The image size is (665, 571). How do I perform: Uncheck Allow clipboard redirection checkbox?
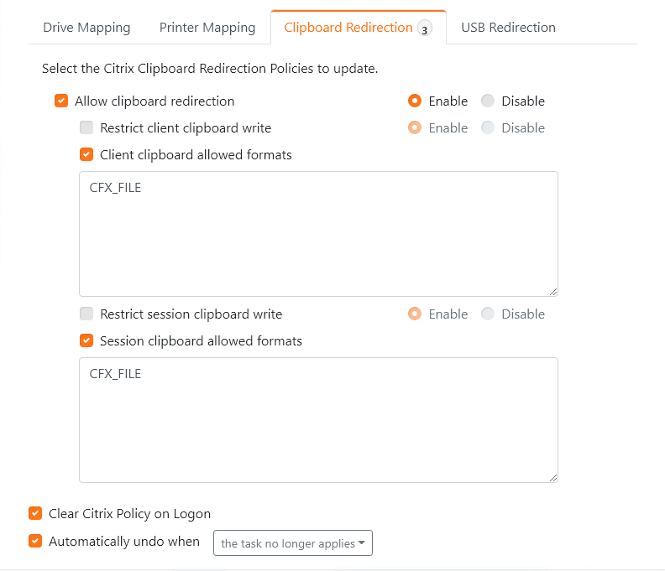(61, 101)
